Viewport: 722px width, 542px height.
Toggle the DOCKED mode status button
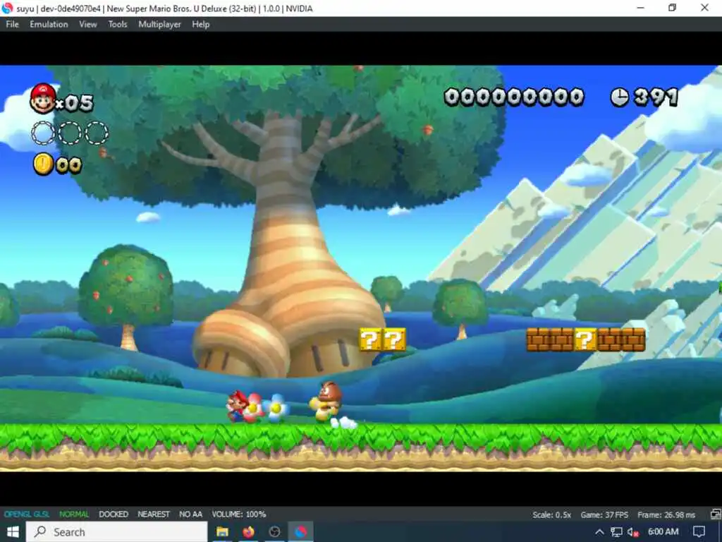coord(114,514)
